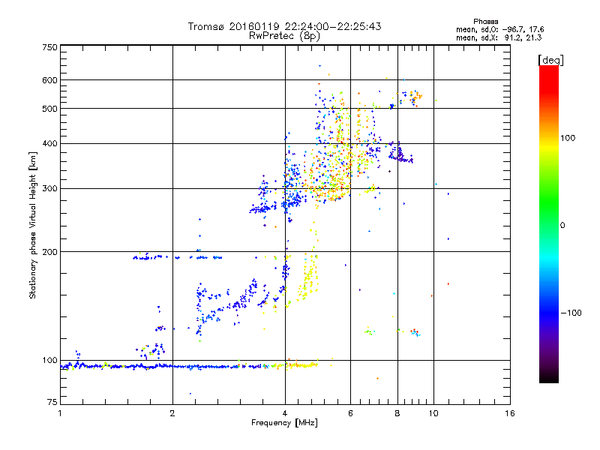
Task: Click the 'mean, sd,X: 91.2, 21.3' text
Action: [x=499, y=37]
